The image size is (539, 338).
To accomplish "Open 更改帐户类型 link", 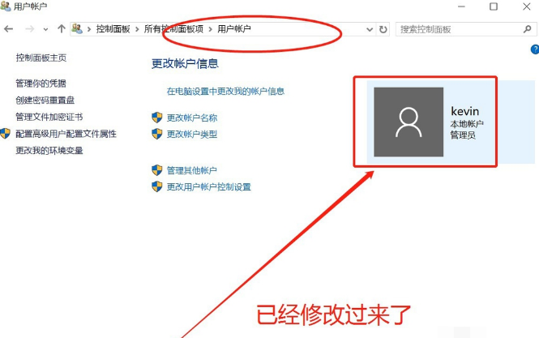I will coord(191,134).
